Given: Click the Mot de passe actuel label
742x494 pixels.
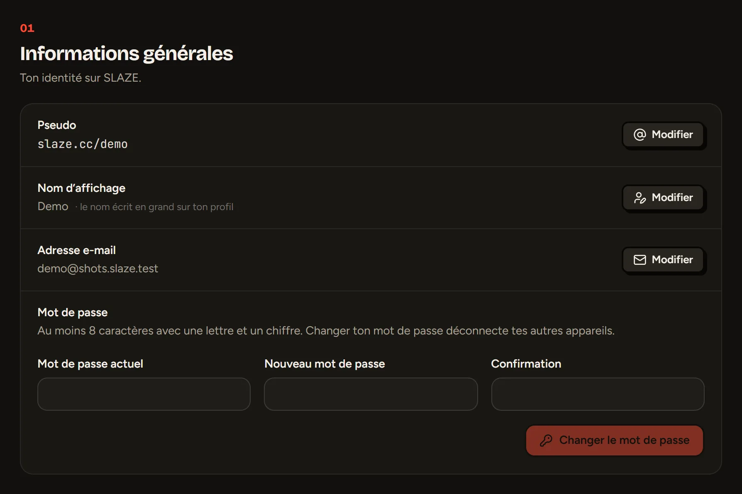Looking at the screenshot, I should [90, 364].
